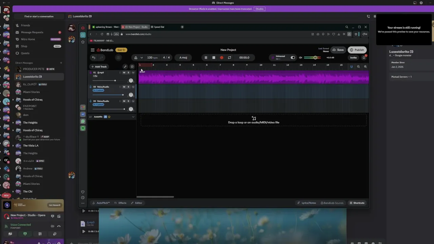434x244 pixels.
Task: Open the Effects panel tab
Action: tap(120, 203)
